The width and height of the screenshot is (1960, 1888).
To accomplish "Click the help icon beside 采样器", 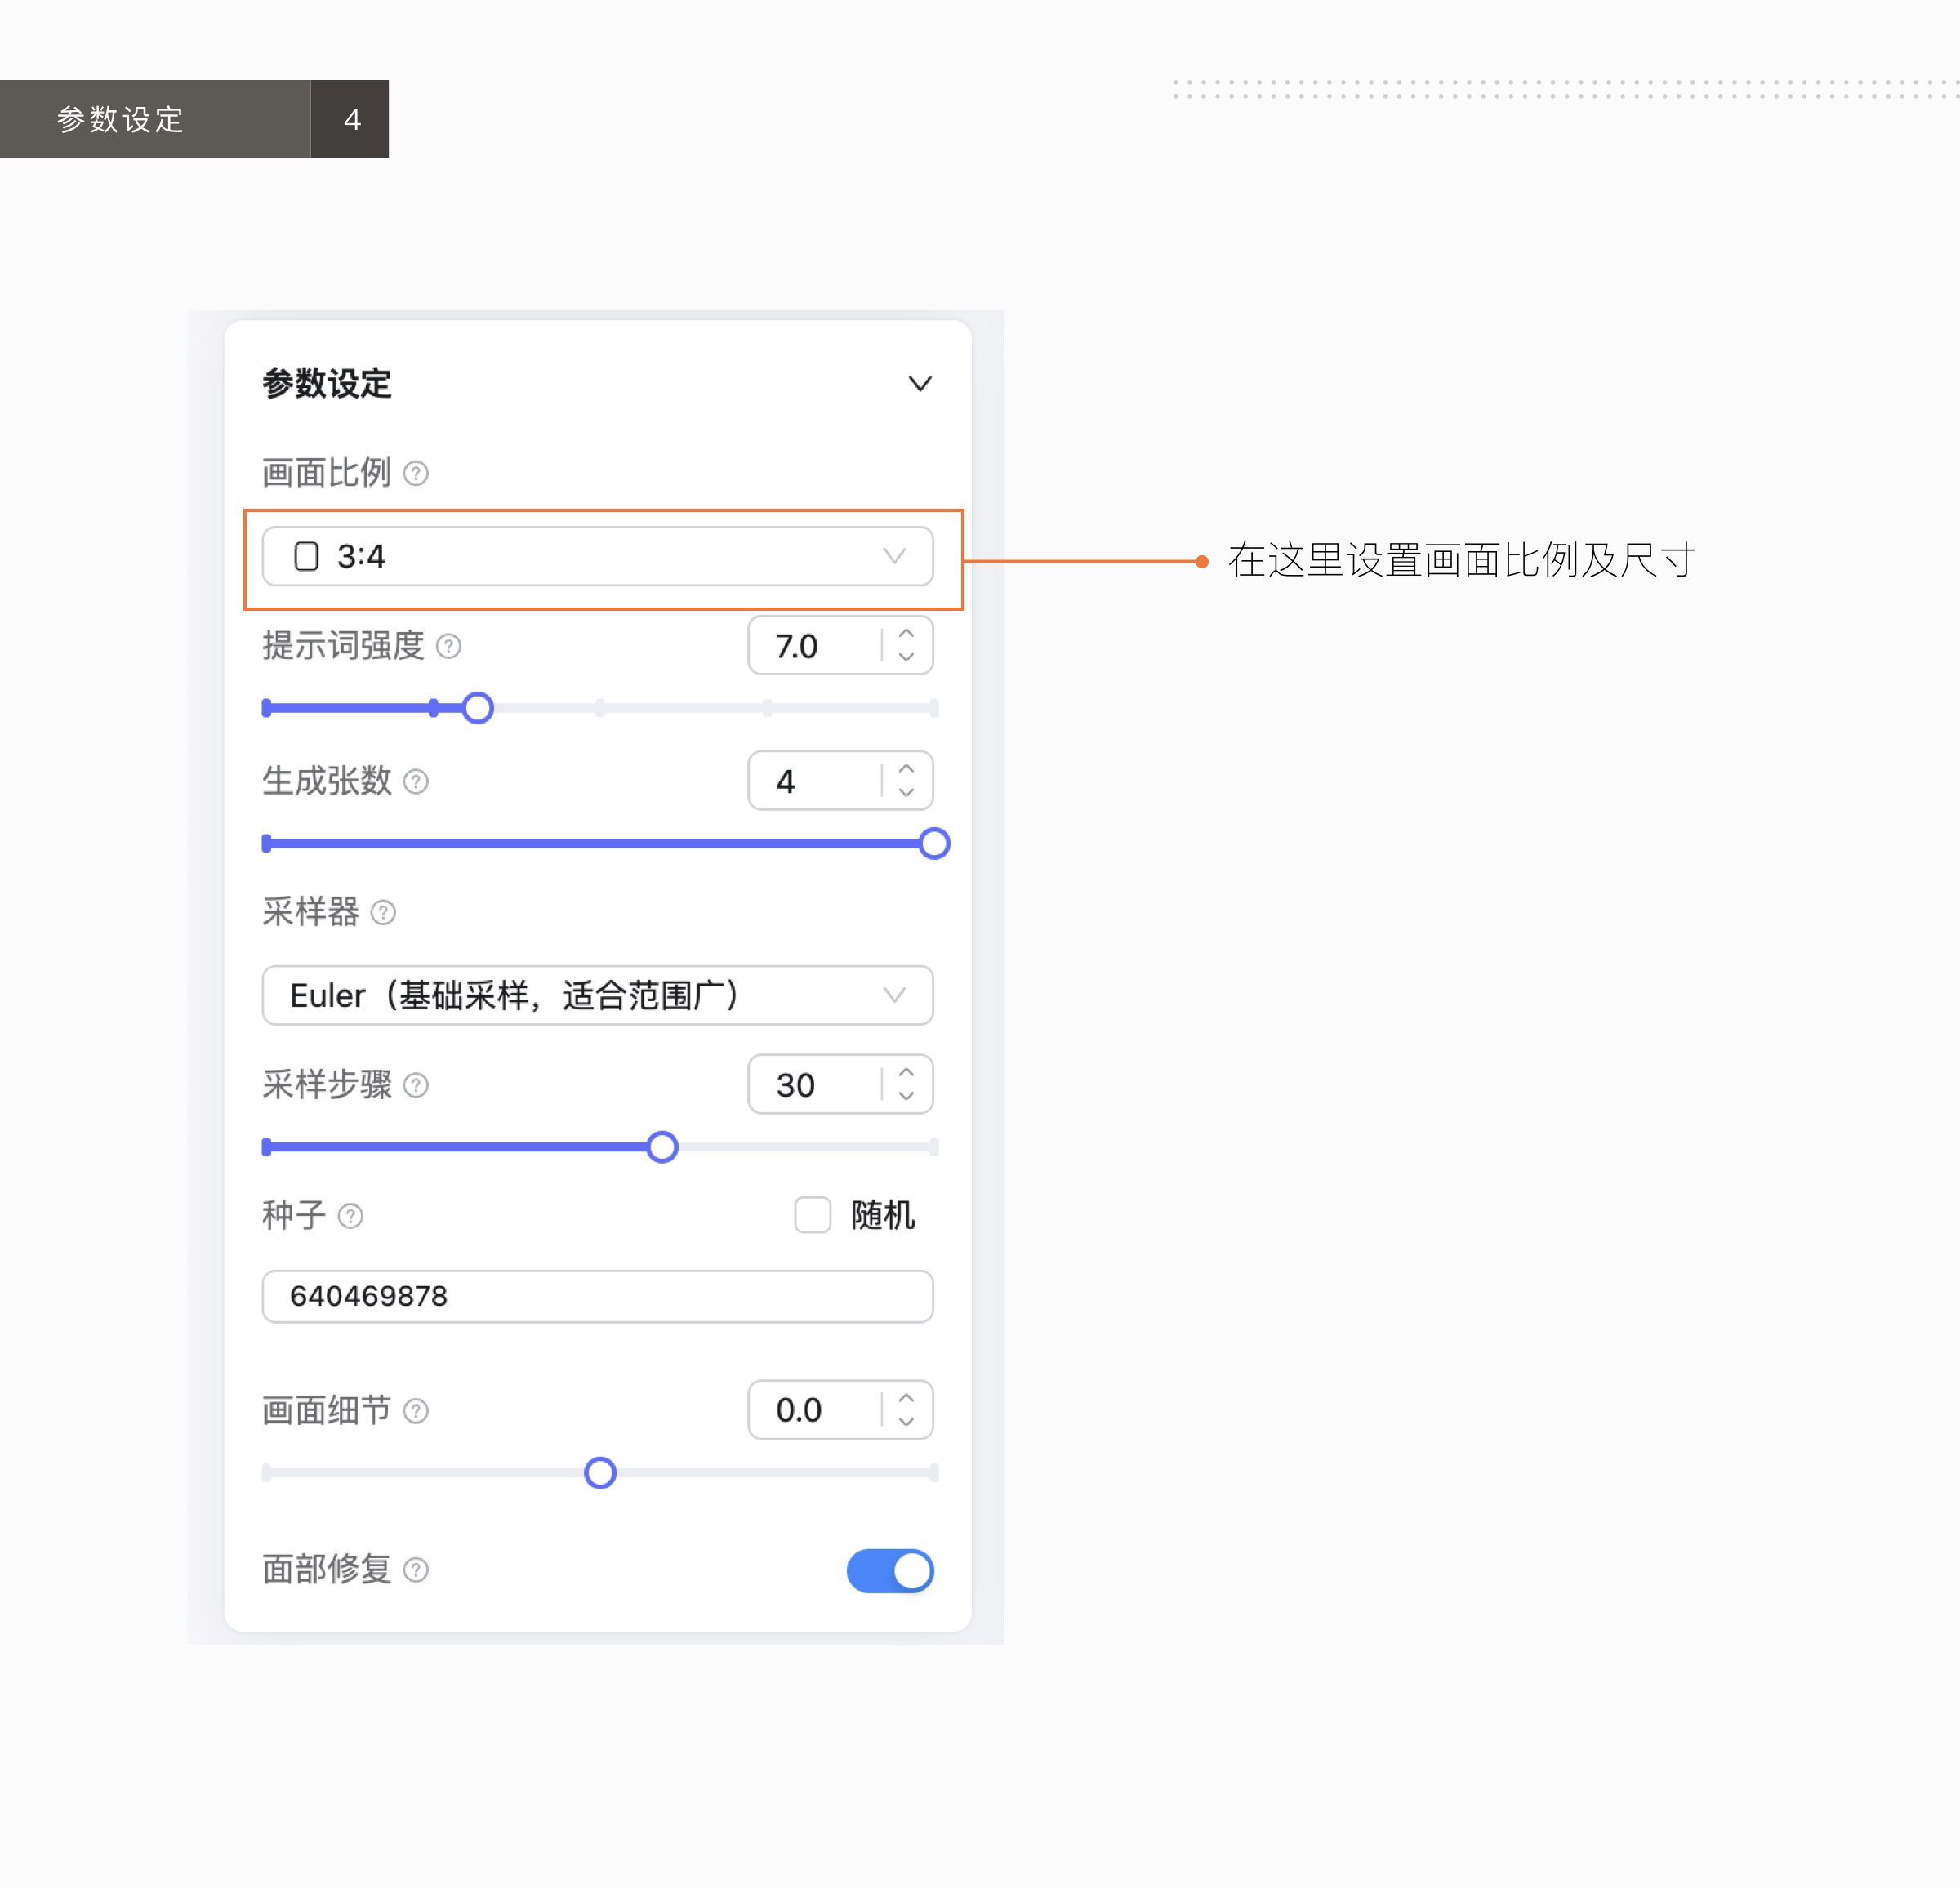I will pos(383,912).
